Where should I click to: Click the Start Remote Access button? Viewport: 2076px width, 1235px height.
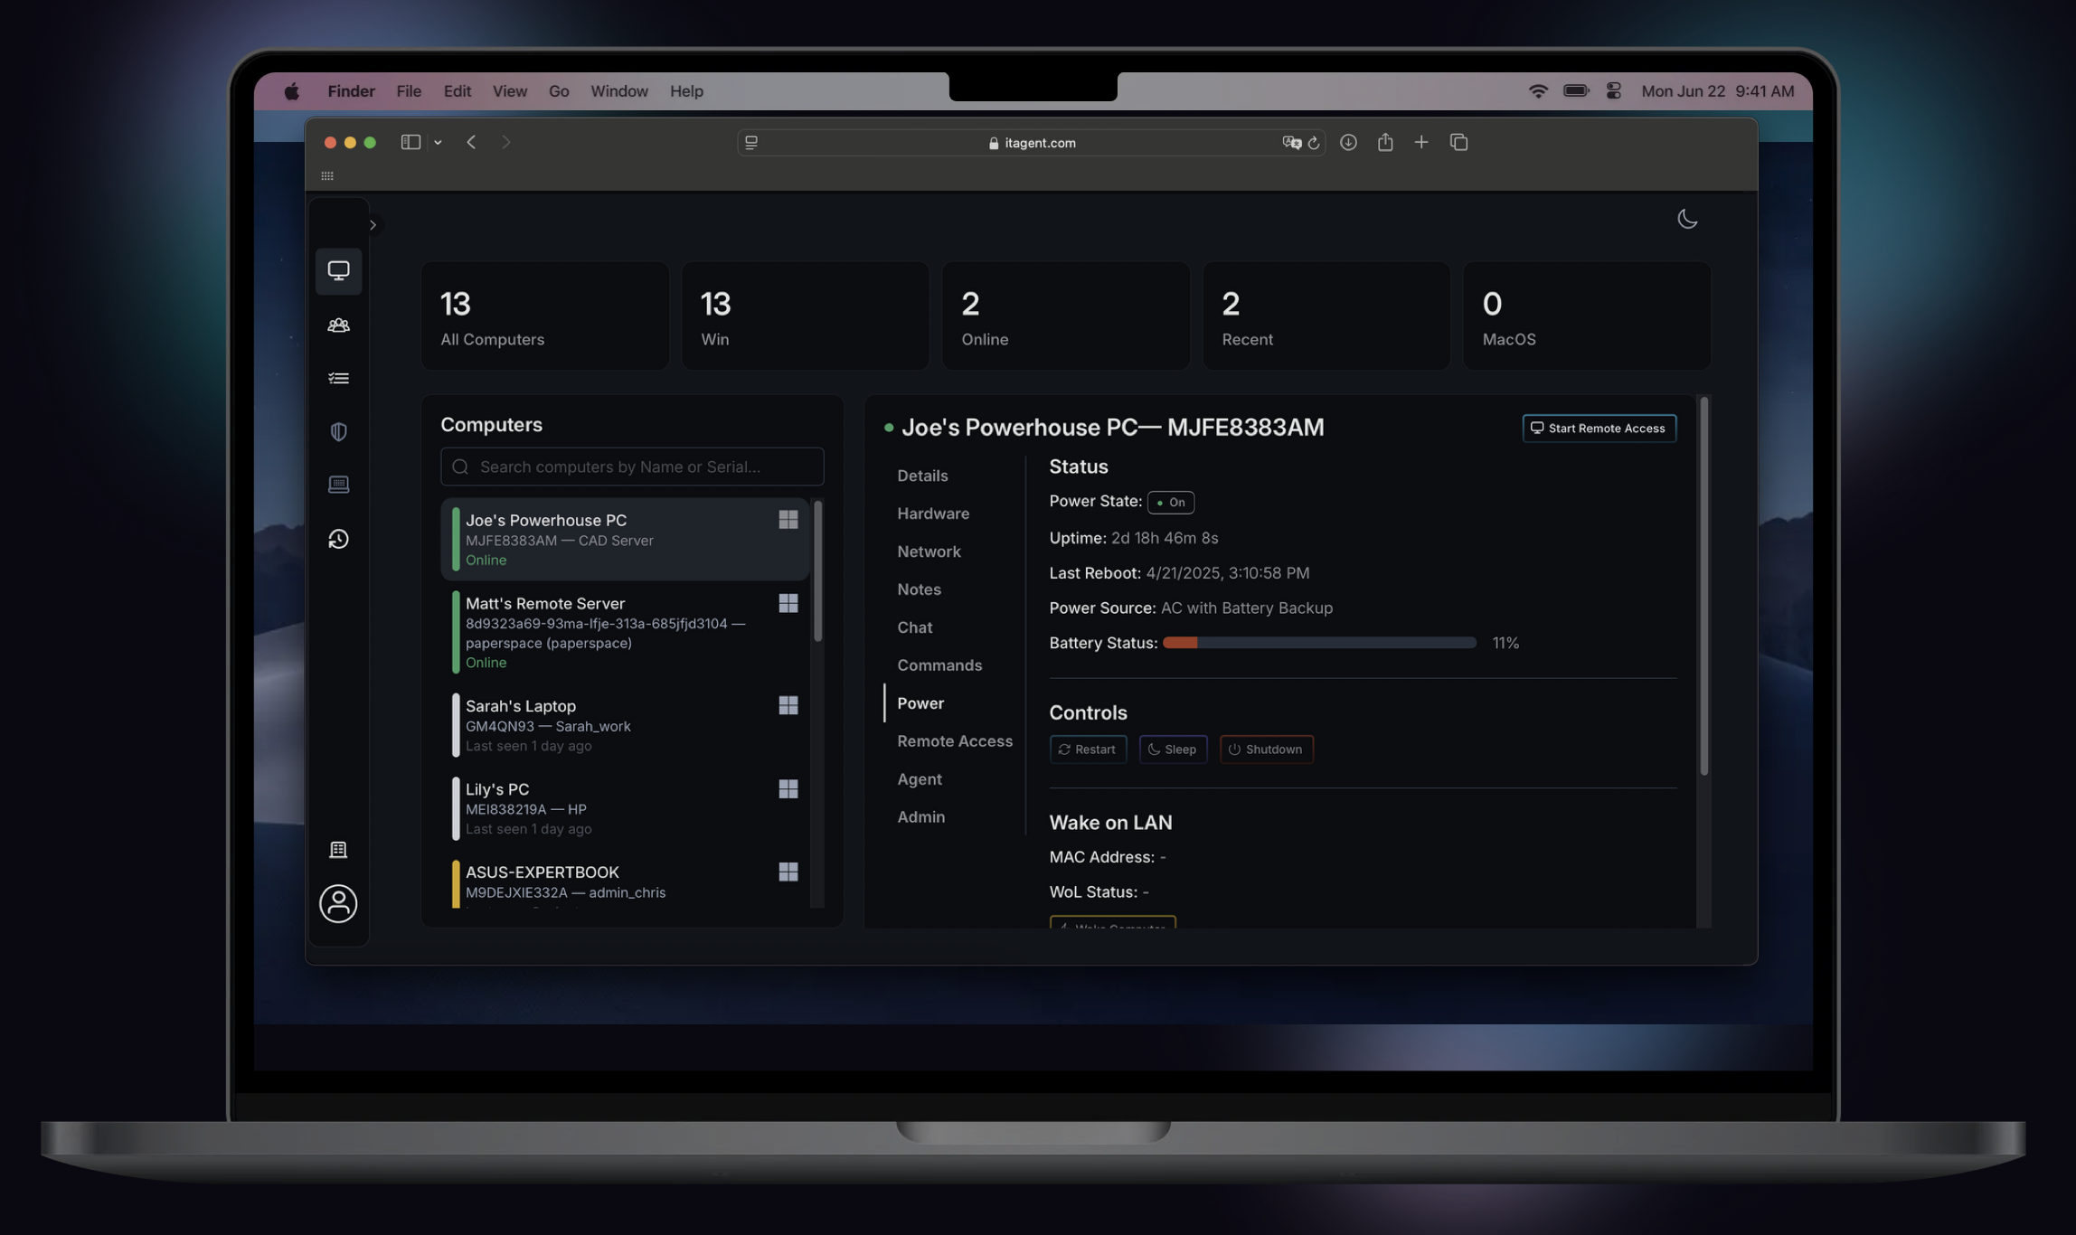click(1598, 429)
